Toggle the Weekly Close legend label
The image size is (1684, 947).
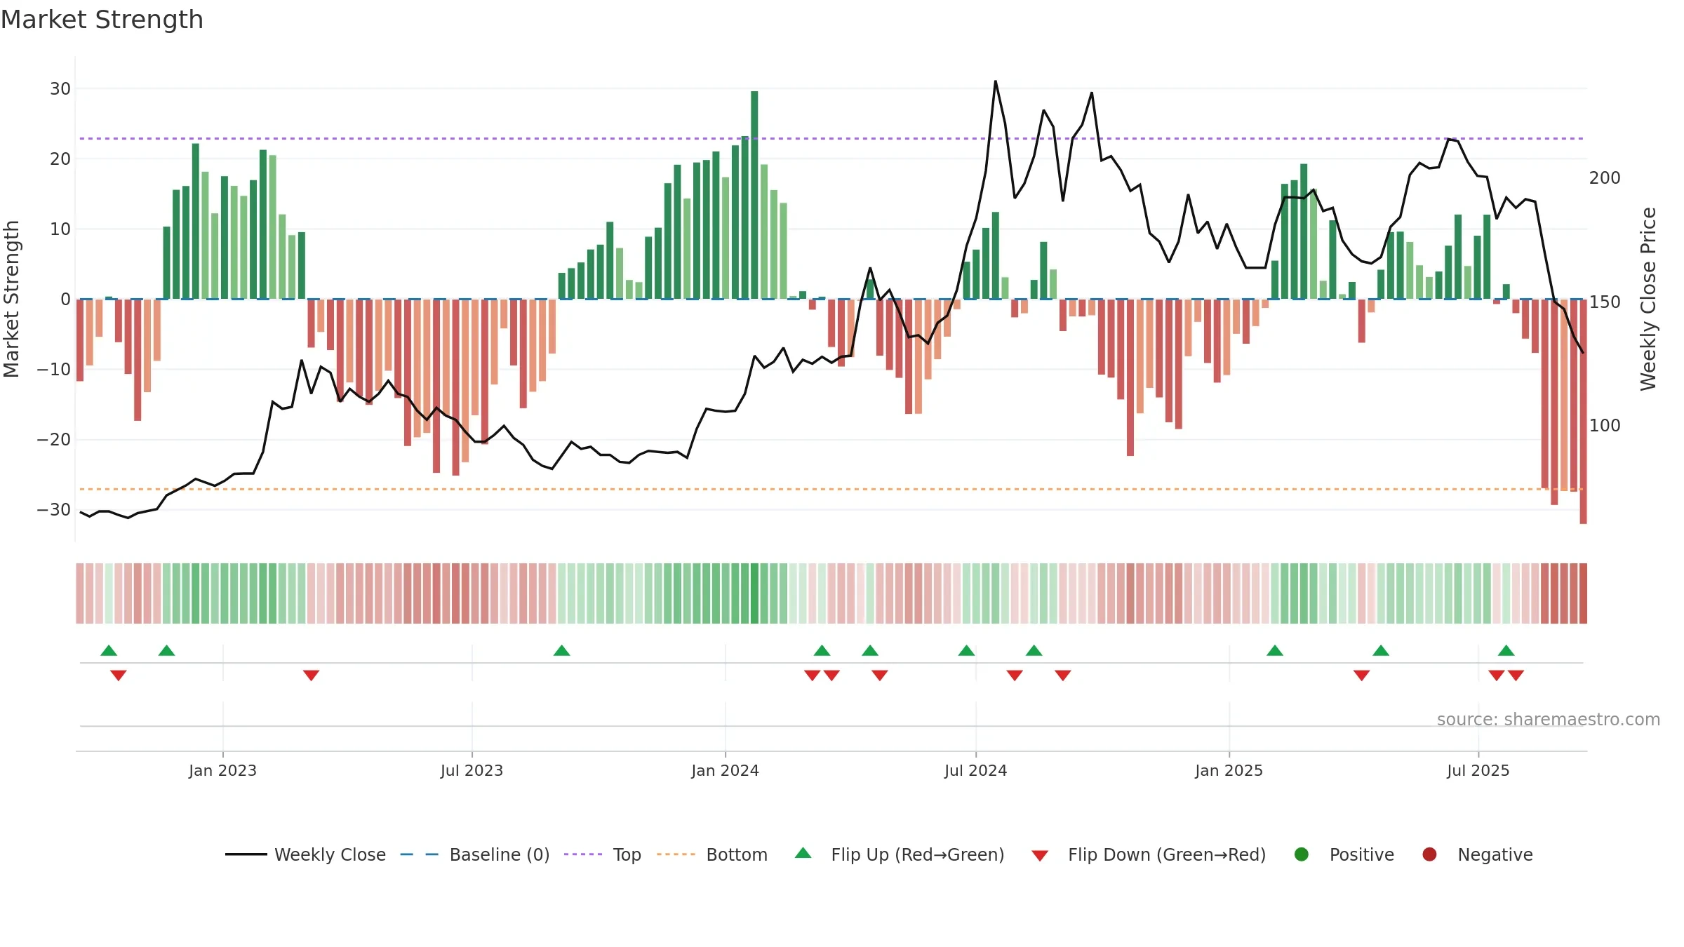pyautogui.click(x=330, y=855)
